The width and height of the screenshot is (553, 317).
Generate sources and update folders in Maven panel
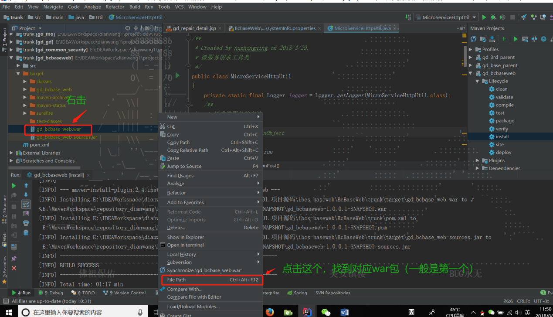click(x=483, y=39)
